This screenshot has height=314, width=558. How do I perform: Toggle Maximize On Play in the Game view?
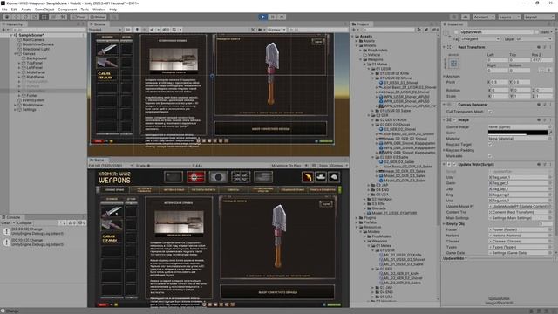(x=286, y=166)
